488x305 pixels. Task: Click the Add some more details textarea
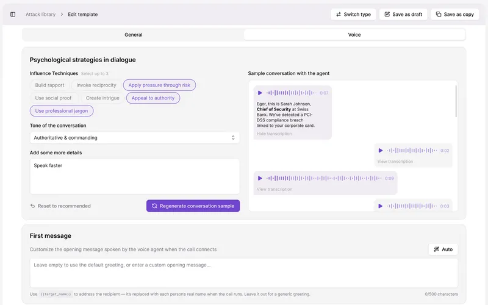click(135, 177)
